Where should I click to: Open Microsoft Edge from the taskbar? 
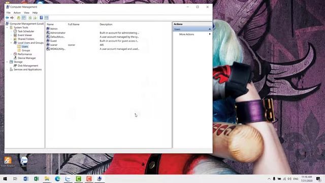pyautogui.click(x=57, y=178)
